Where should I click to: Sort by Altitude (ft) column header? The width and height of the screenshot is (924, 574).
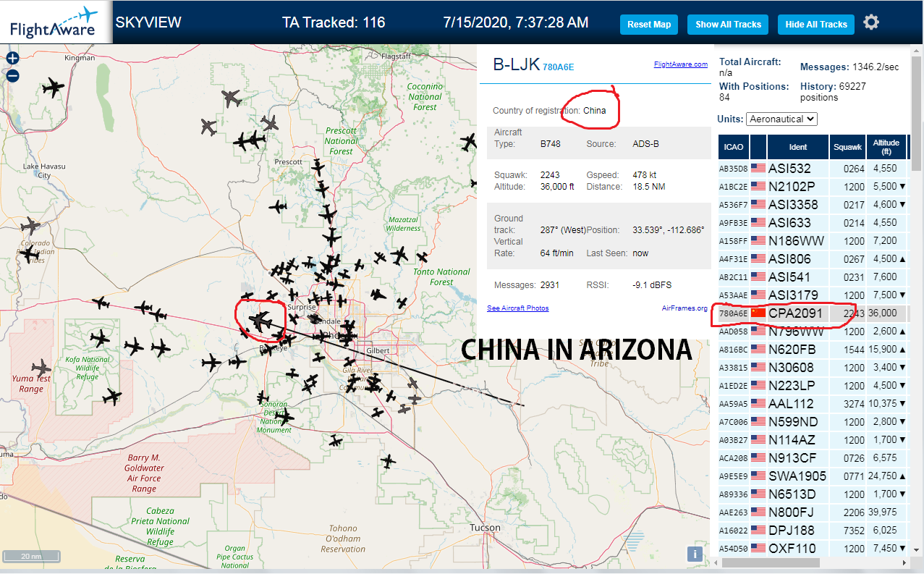(886, 147)
